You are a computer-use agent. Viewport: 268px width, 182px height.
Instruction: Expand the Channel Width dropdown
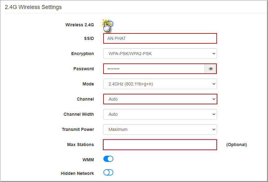pos(160,114)
